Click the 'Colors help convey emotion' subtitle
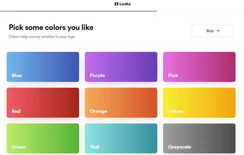This screenshot has height=155, width=244. coord(42,37)
